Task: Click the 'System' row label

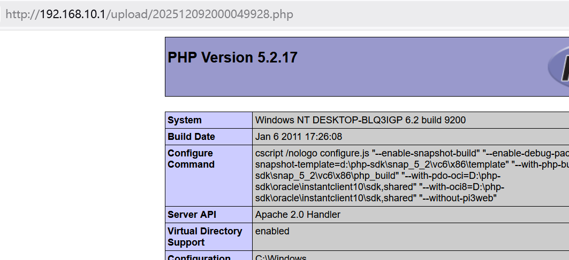Action: [x=184, y=120]
